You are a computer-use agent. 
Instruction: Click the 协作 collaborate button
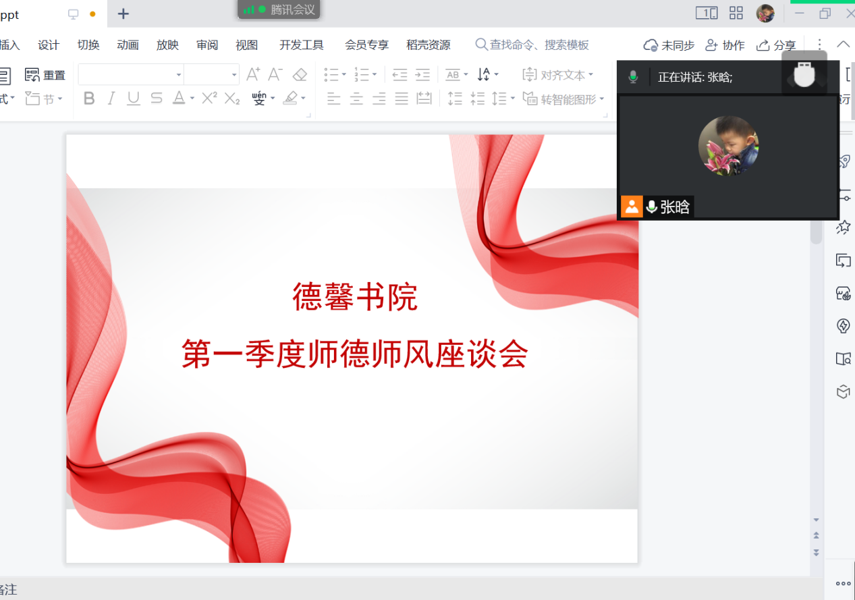(725, 45)
